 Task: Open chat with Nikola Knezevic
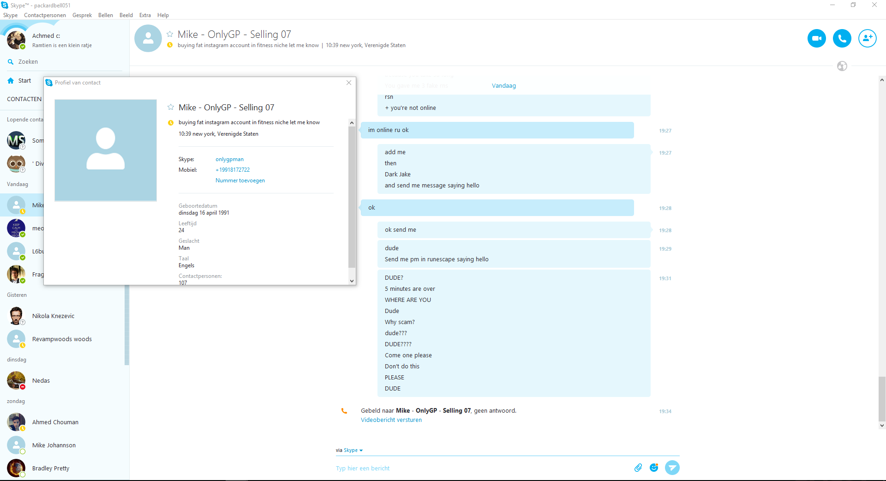point(65,316)
